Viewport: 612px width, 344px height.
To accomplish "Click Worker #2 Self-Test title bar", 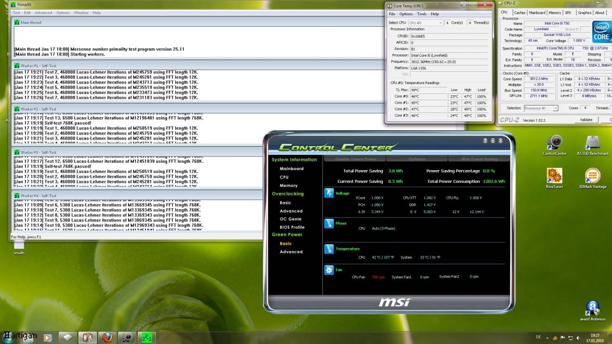I will [x=197, y=109].
